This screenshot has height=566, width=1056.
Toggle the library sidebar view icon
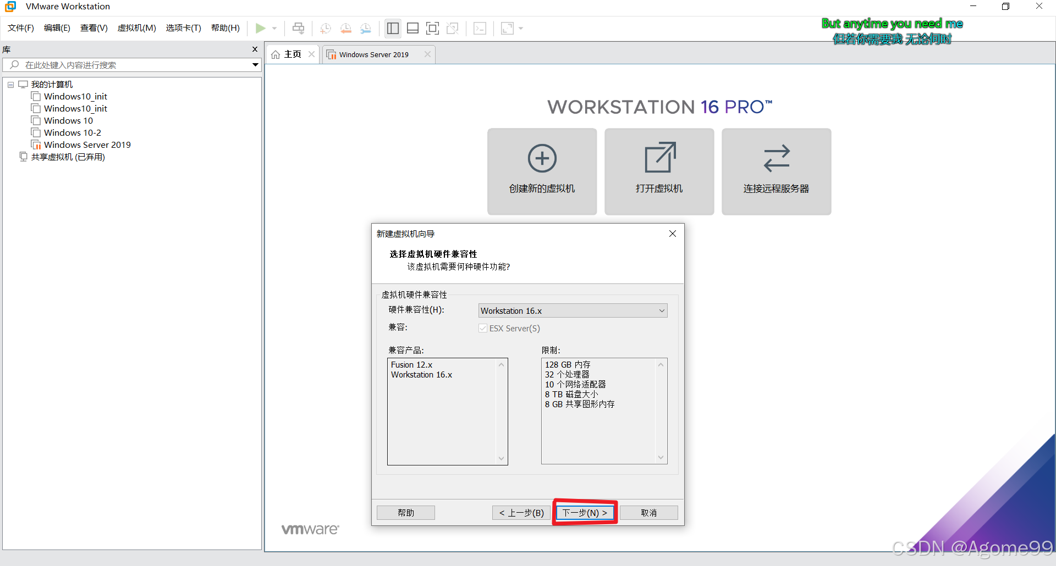point(393,28)
